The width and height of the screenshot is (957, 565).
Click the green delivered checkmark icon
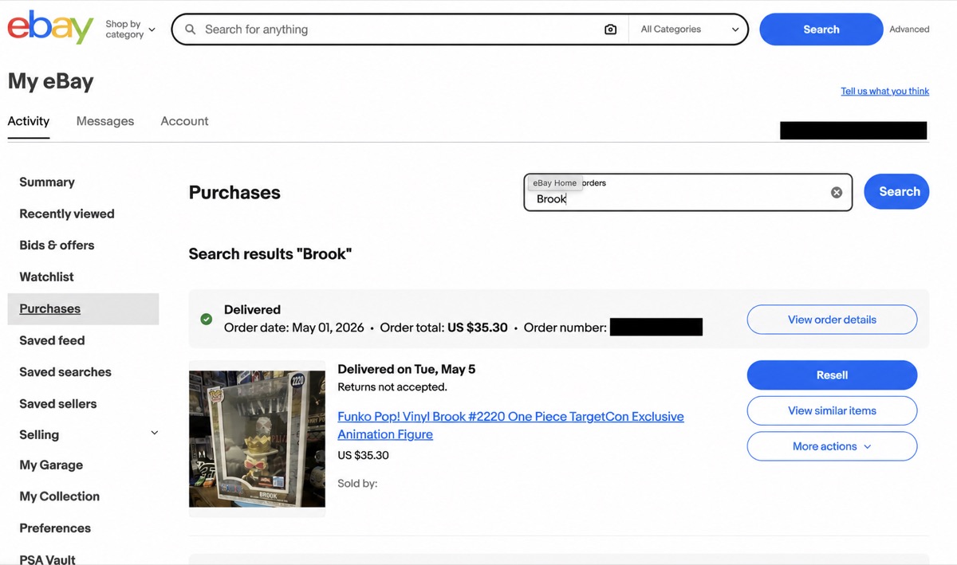tap(207, 319)
